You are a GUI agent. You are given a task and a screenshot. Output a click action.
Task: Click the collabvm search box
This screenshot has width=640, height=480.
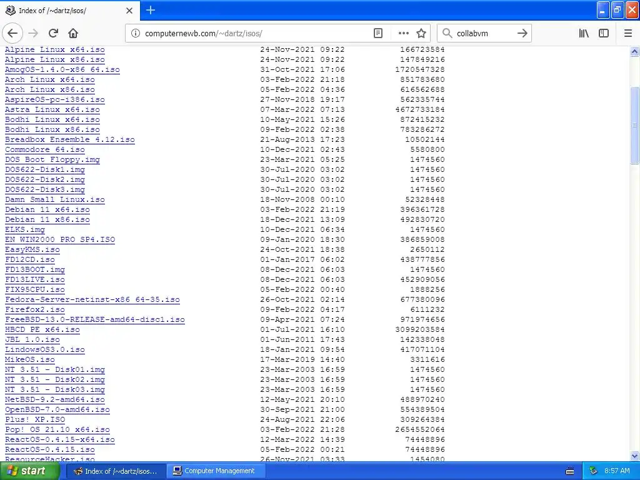484,34
